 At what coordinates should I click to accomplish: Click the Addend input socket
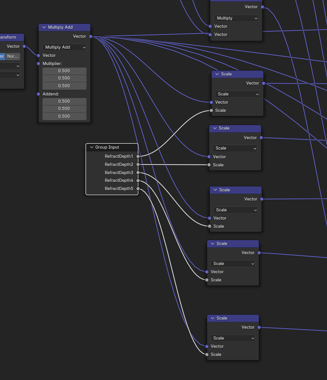39,94
